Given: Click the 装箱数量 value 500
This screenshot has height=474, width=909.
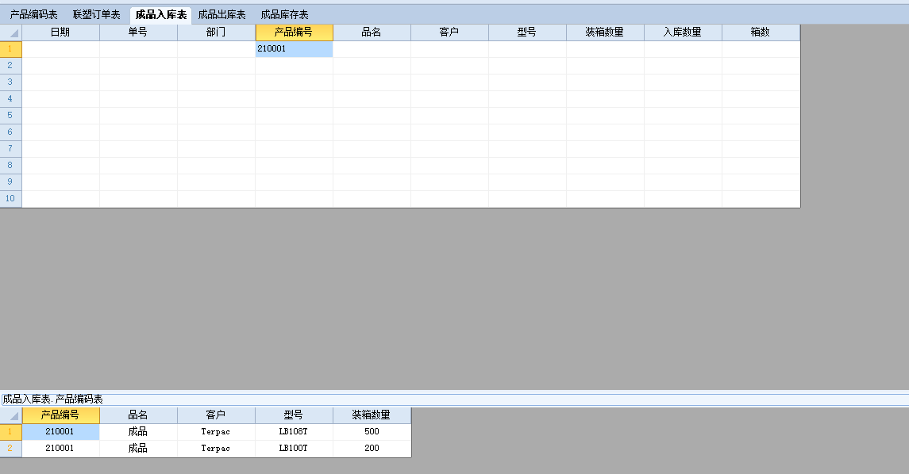Looking at the screenshot, I should click(372, 432).
